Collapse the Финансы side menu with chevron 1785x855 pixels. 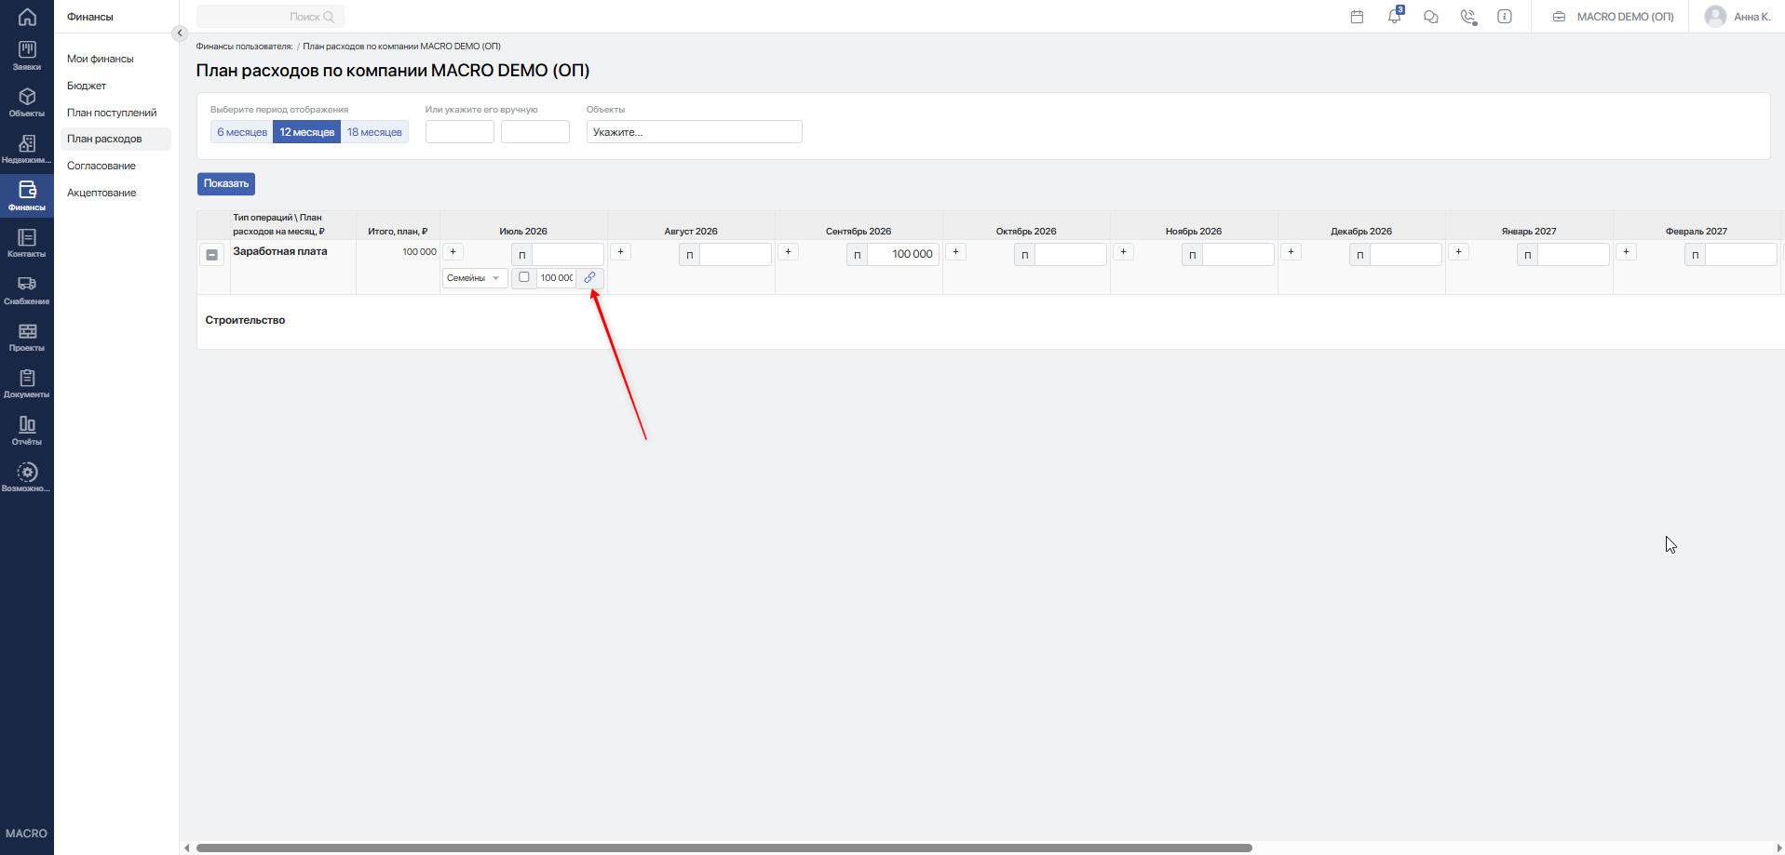[x=181, y=33]
